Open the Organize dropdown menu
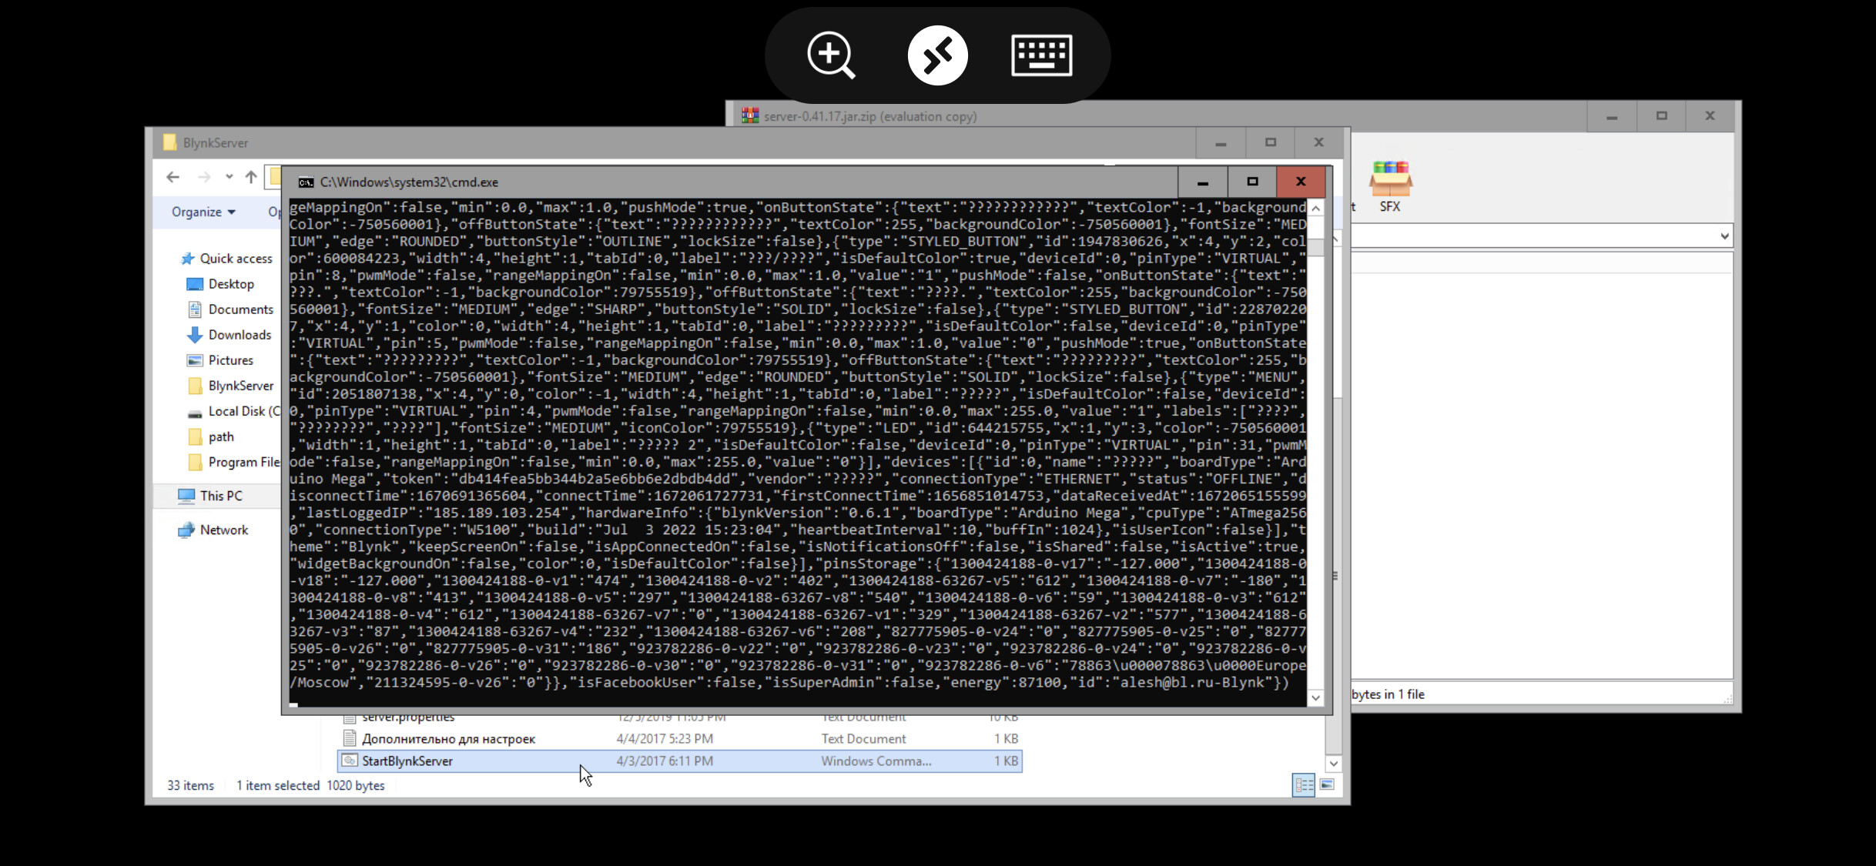Image resolution: width=1876 pixels, height=866 pixels. (x=203, y=212)
